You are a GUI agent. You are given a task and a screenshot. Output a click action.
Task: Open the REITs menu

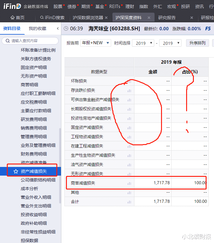(115, 6)
